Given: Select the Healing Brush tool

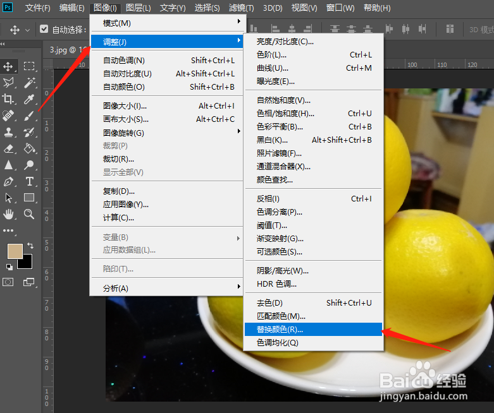Looking at the screenshot, I should click(x=8, y=116).
